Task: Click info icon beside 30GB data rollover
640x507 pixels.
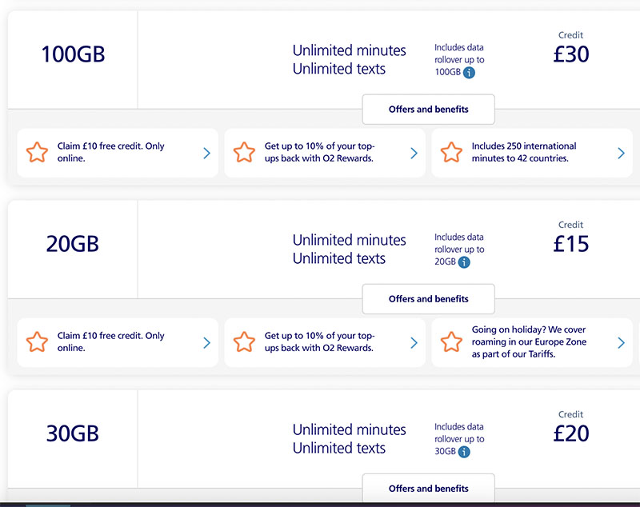Action: point(464,452)
